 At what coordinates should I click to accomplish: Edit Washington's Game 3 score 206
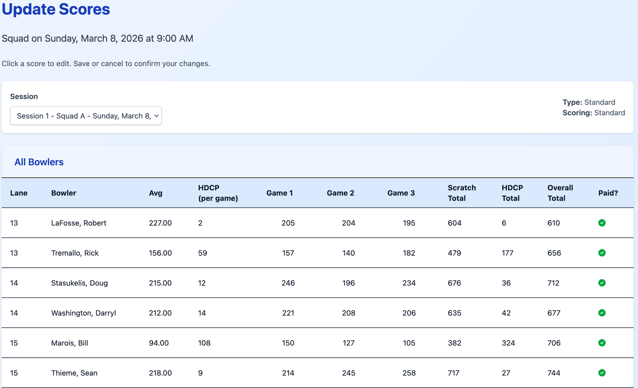[409, 313]
